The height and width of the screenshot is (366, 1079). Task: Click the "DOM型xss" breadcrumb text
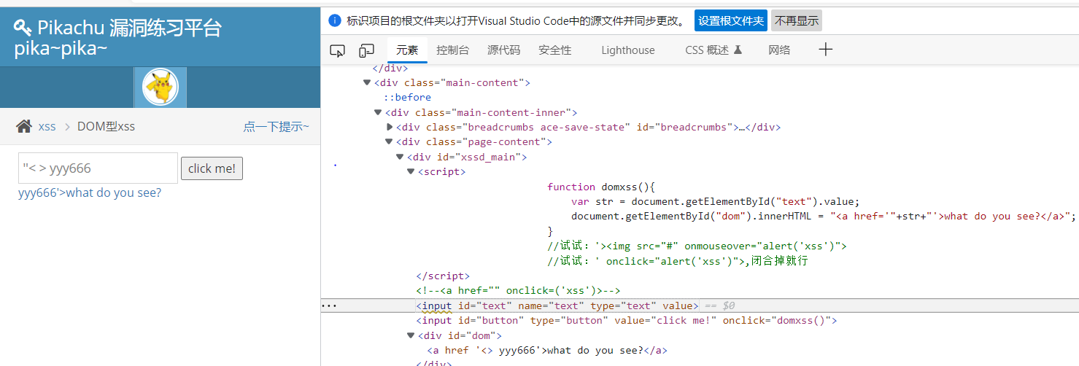tap(106, 126)
